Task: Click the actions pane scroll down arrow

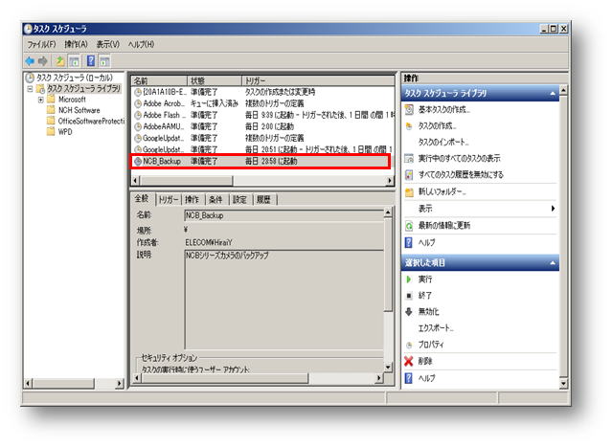Action: tap(563, 384)
